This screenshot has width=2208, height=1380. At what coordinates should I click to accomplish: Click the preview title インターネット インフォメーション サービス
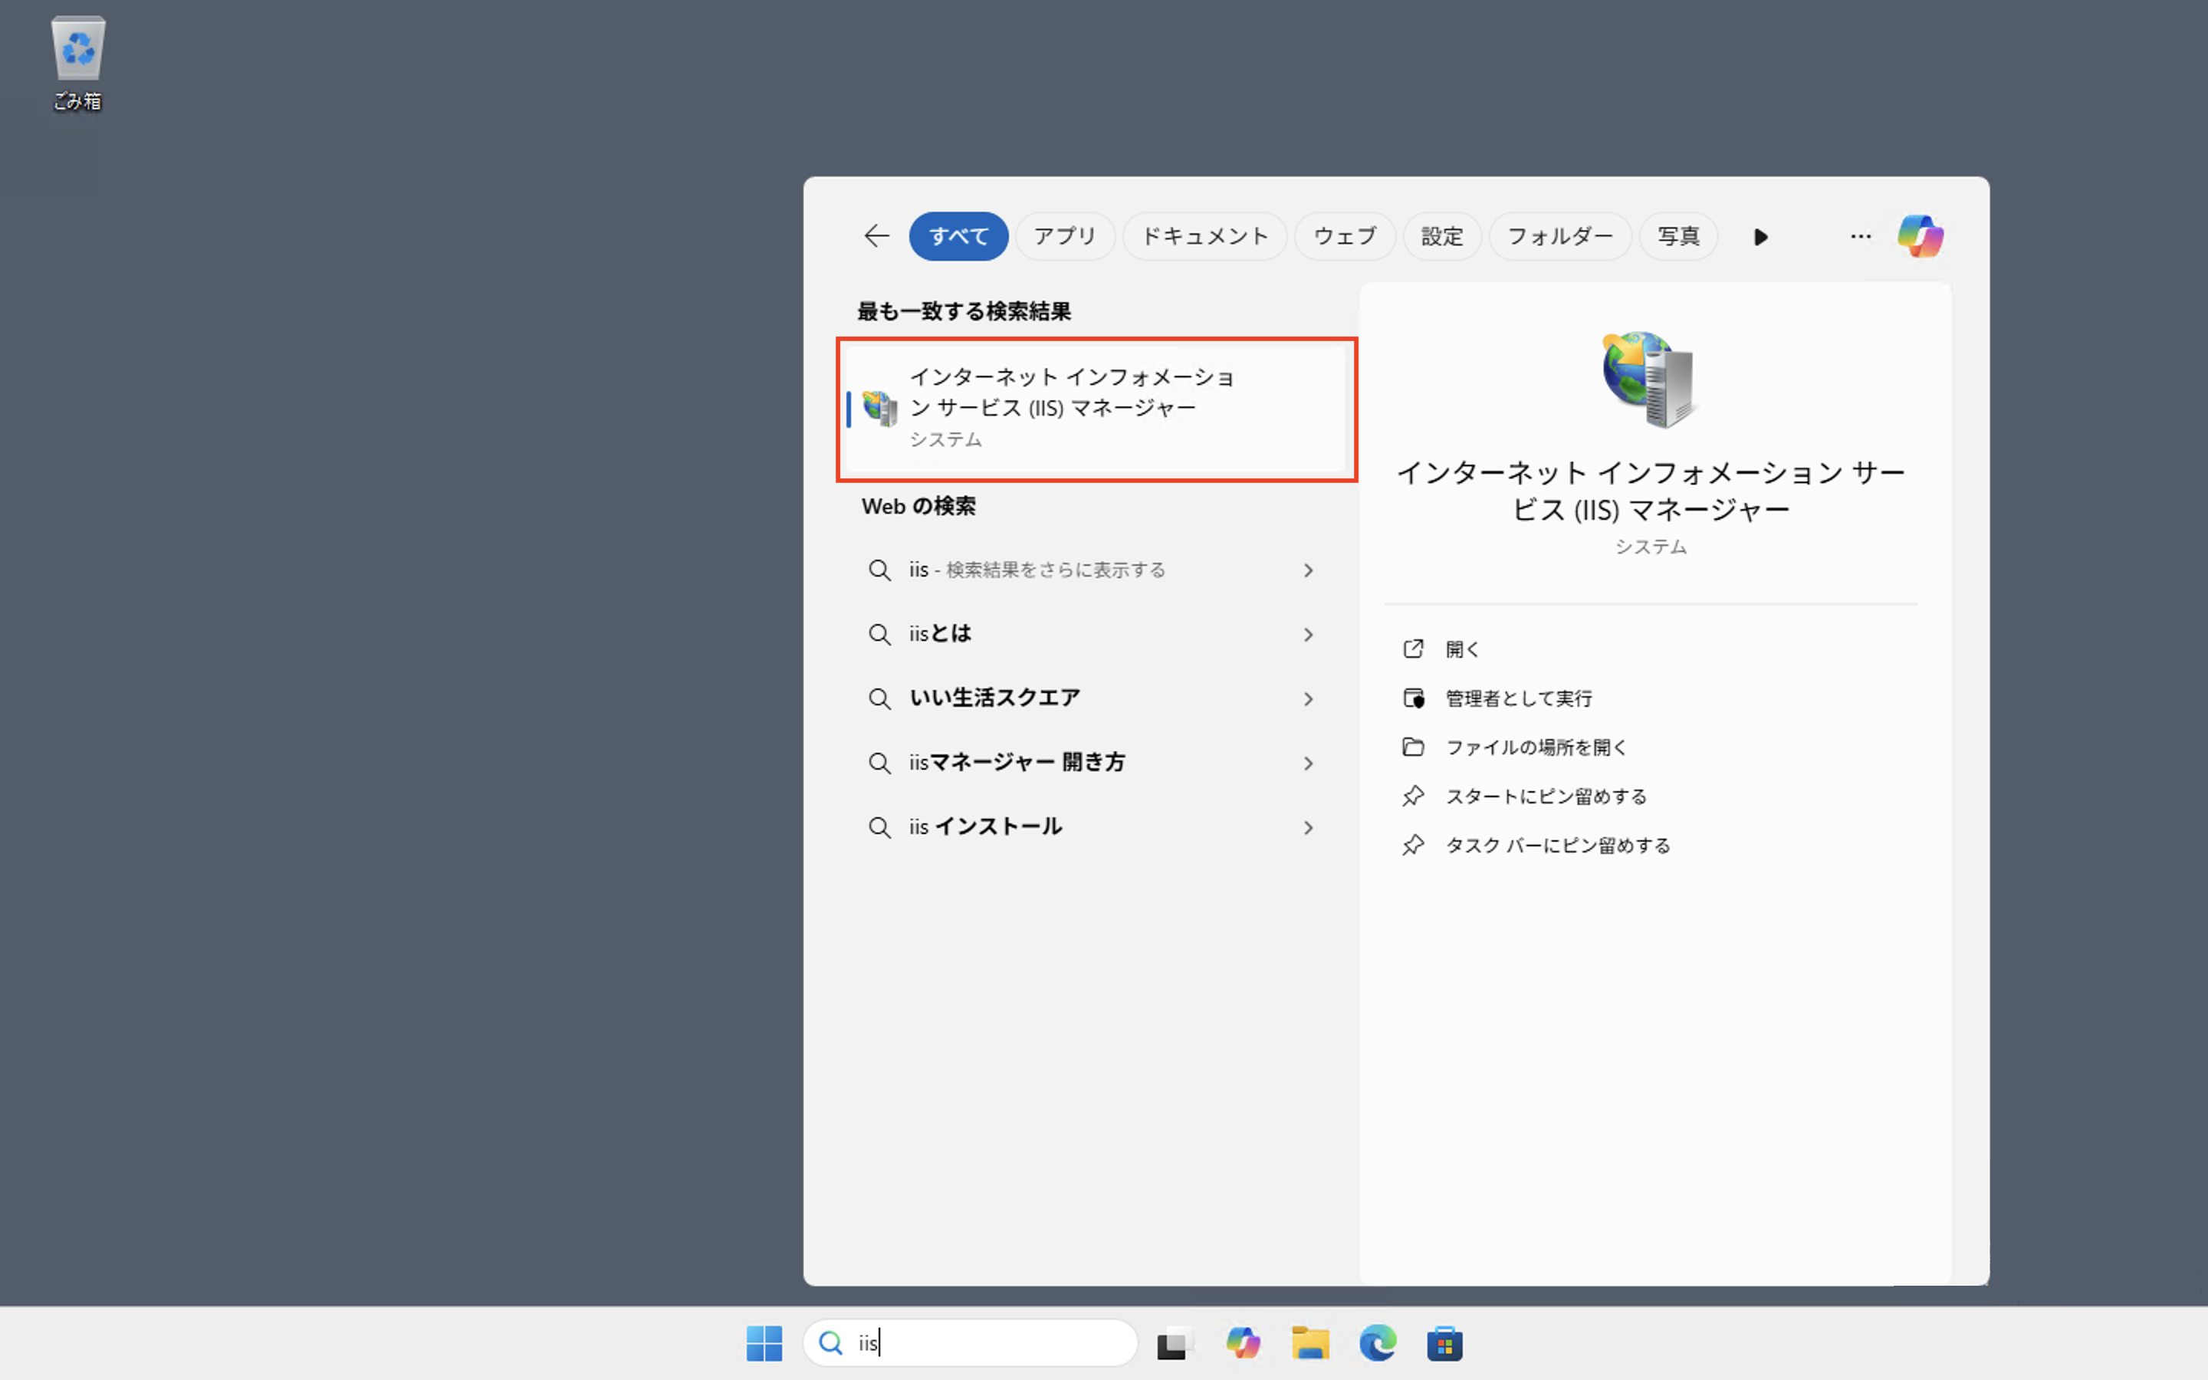point(1651,490)
